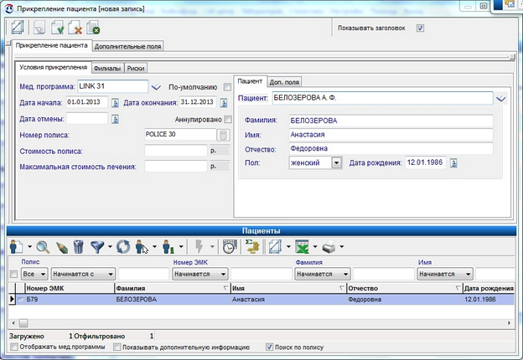The image size is (523, 360).
Task: Open the Пол dropdown
Action: click(337, 163)
